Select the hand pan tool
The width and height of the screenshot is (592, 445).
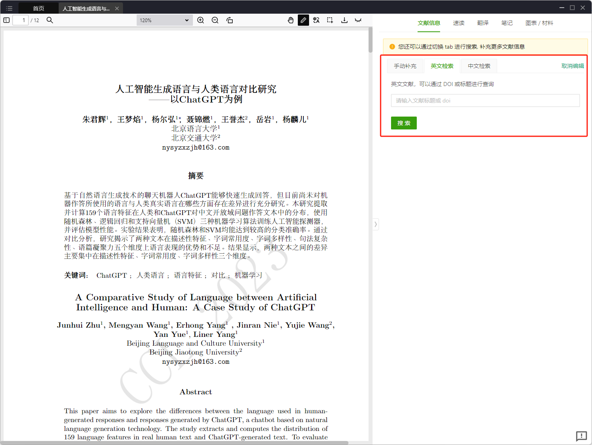tap(291, 20)
